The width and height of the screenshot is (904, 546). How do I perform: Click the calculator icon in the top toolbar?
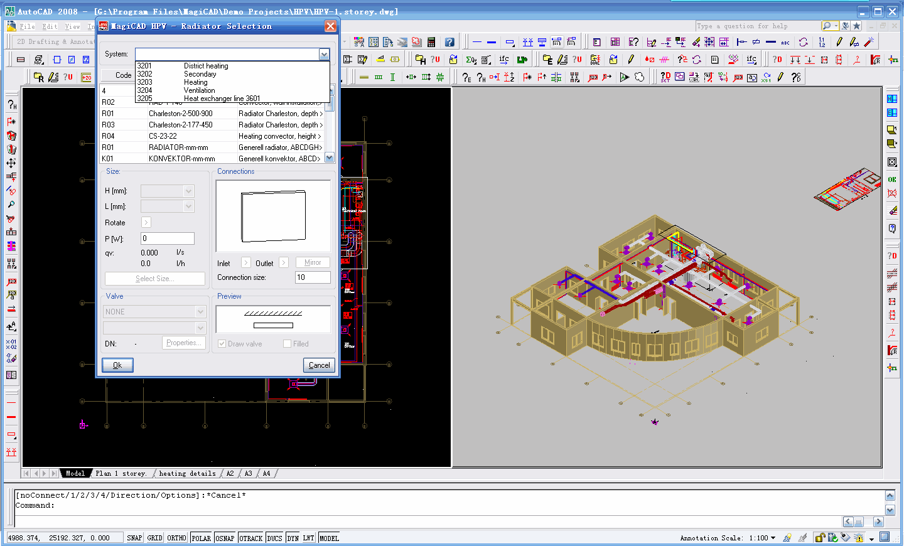click(x=431, y=42)
